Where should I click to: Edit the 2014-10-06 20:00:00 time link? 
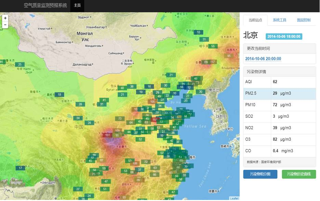pos(263,59)
